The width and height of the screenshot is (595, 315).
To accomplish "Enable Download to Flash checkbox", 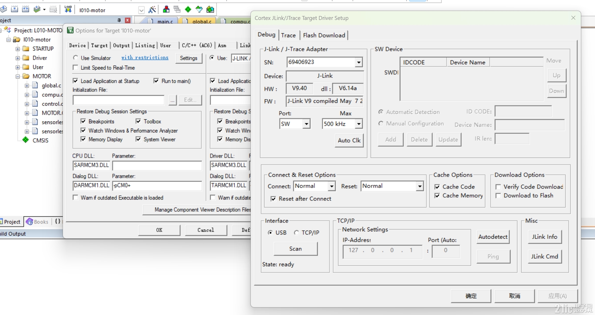I will (x=498, y=196).
